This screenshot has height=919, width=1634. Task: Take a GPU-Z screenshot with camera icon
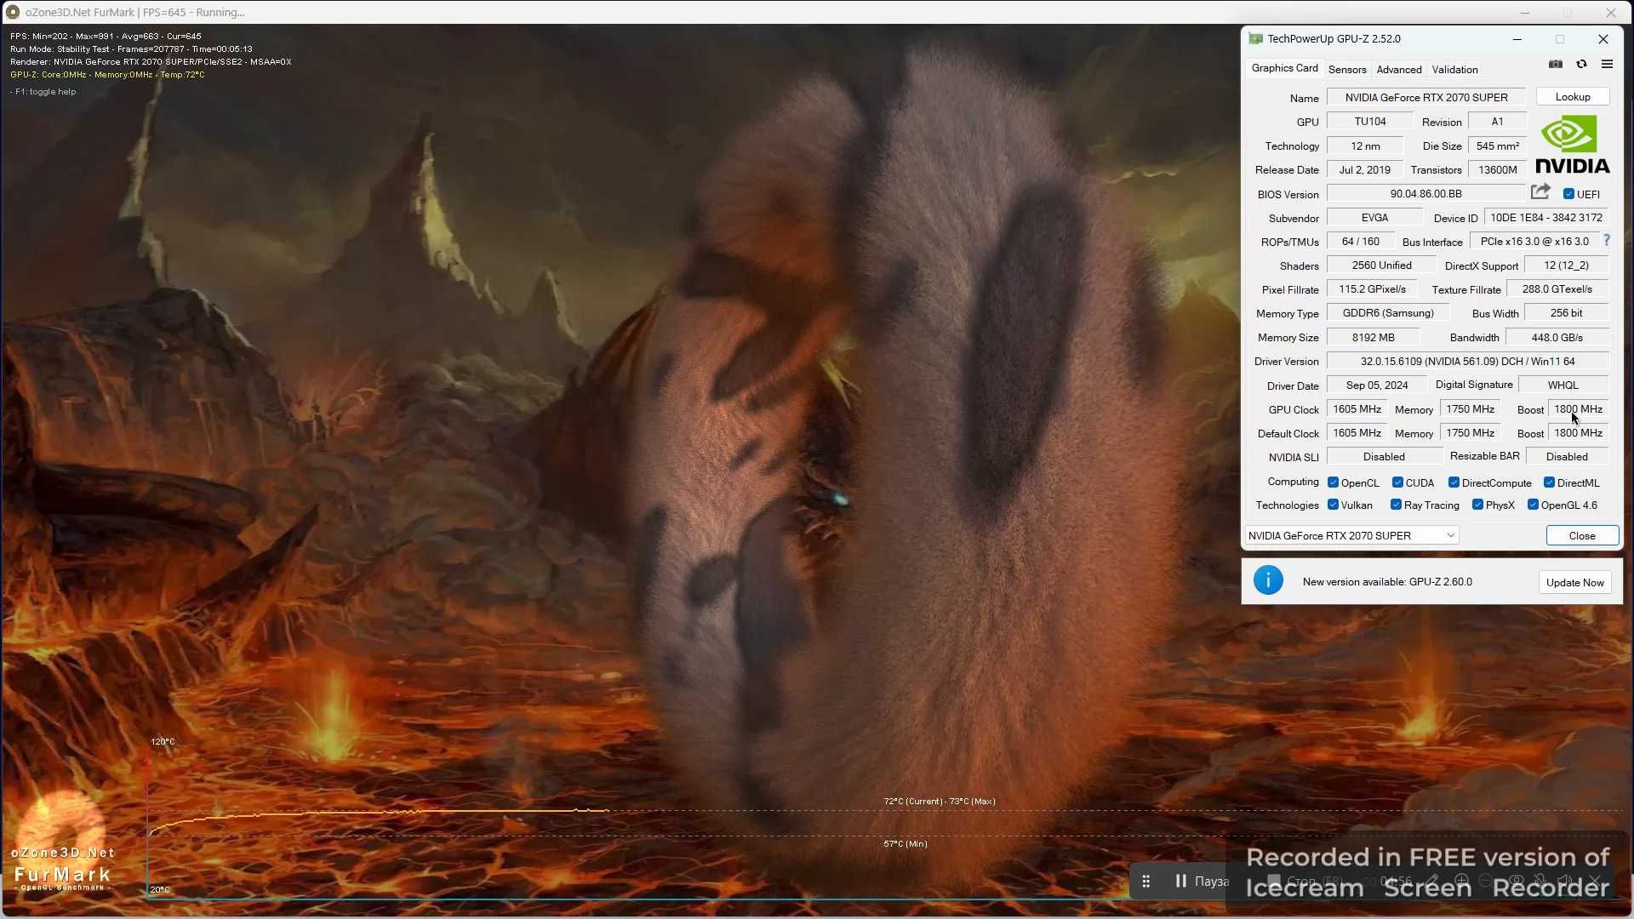tap(1556, 65)
